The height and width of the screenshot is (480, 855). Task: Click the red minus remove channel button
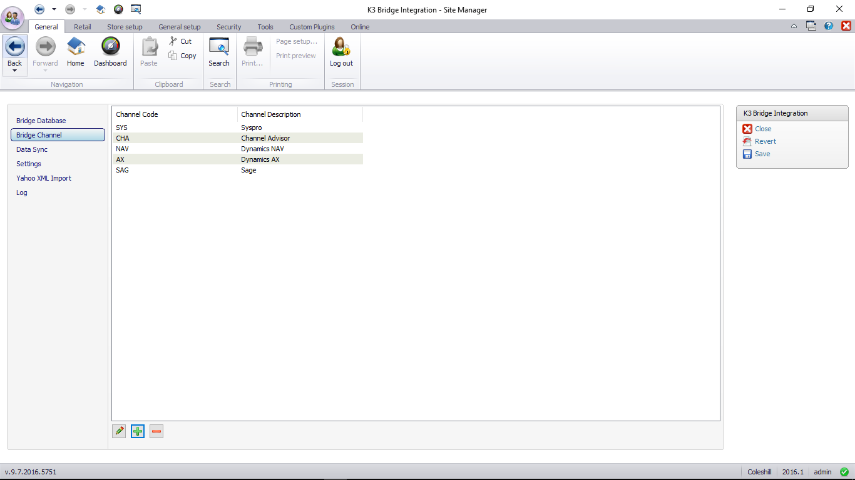(156, 431)
